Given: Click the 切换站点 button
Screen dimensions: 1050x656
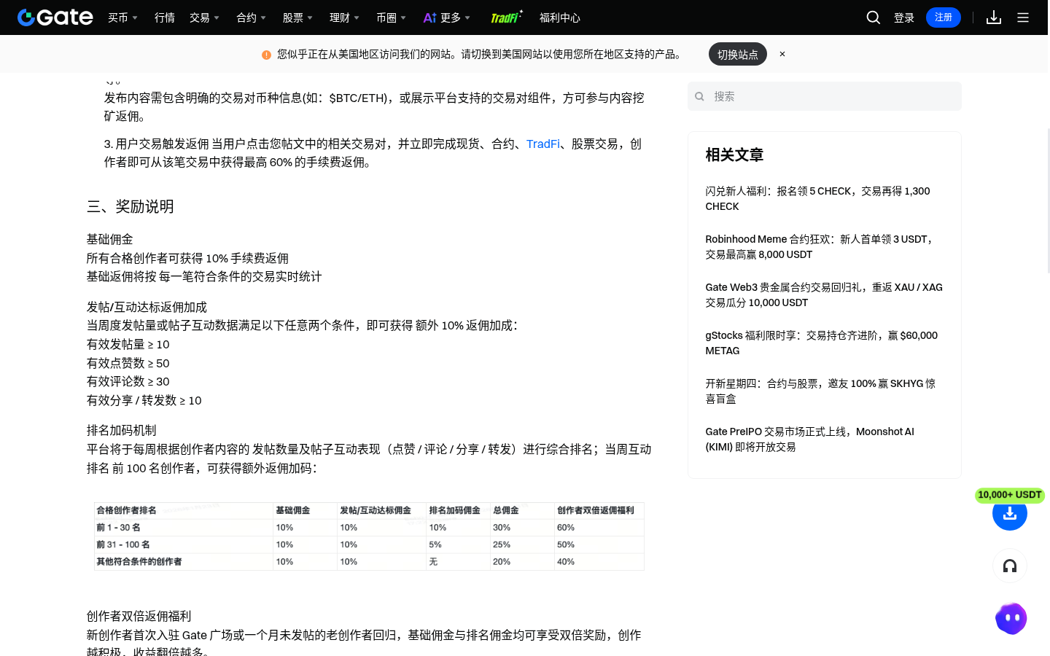Looking at the screenshot, I should point(738,54).
